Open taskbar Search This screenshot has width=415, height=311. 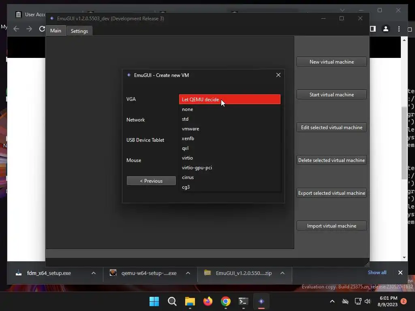tap(172, 301)
